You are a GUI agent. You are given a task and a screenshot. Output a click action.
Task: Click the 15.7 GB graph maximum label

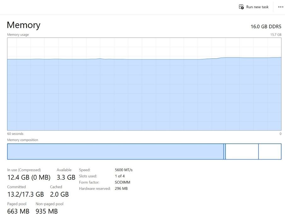[x=276, y=35]
